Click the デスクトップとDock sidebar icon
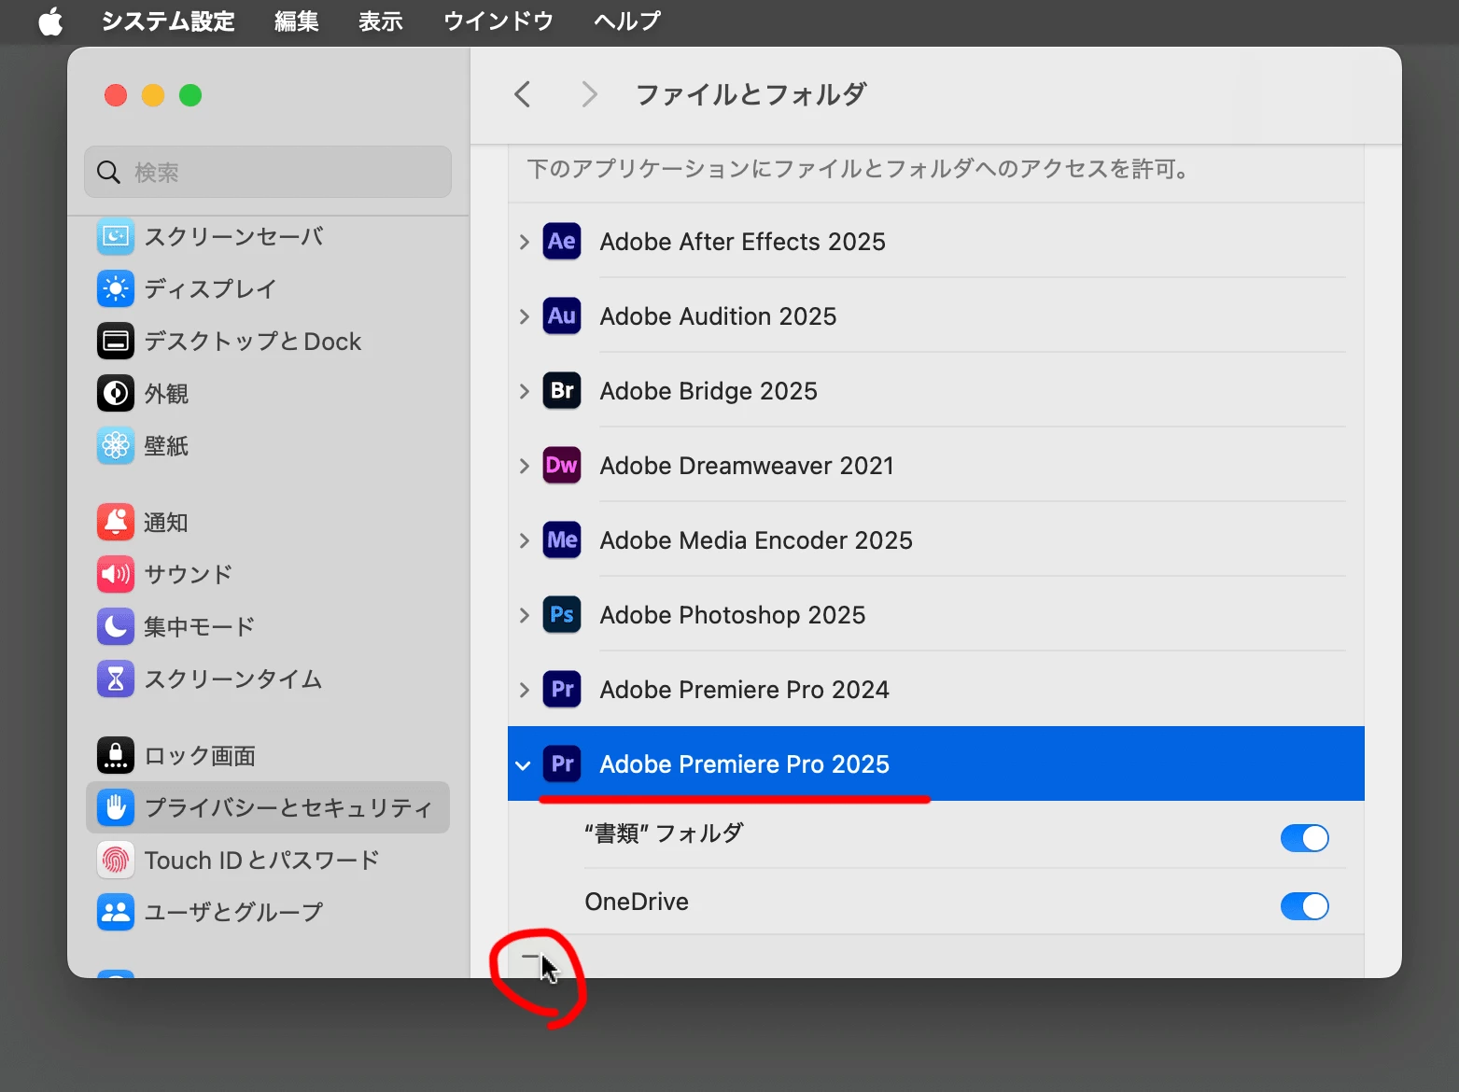The width and height of the screenshot is (1459, 1092). (116, 342)
